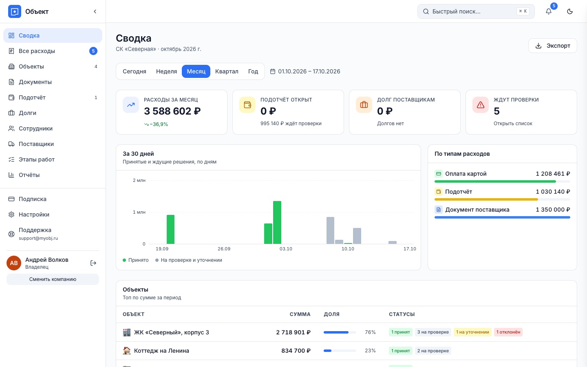Log out using the exit icon
This screenshot has width=587, height=367.
click(x=93, y=263)
